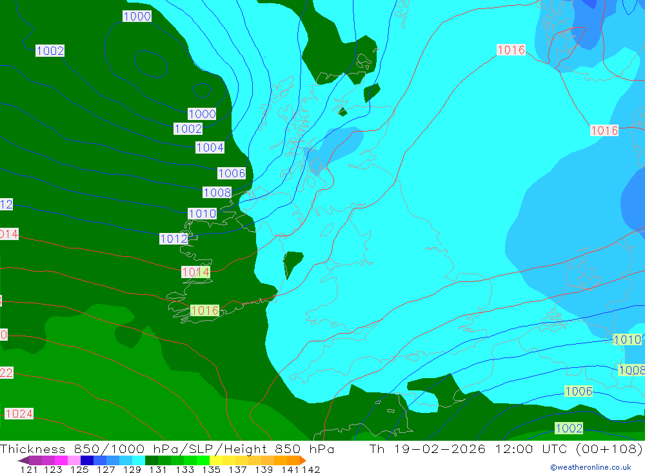645x473 pixels.
Task: Click the 1008 label on white background
Action: pyautogui.click(x=217, y=192)
